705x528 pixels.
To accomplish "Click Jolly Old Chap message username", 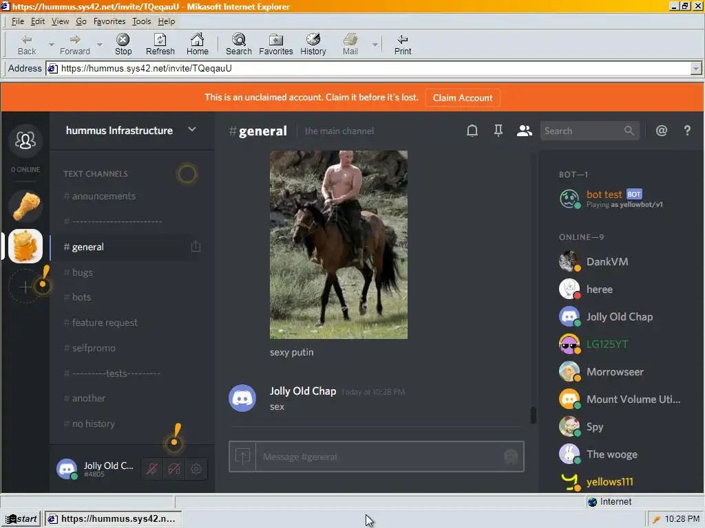I will pos(303,391).
